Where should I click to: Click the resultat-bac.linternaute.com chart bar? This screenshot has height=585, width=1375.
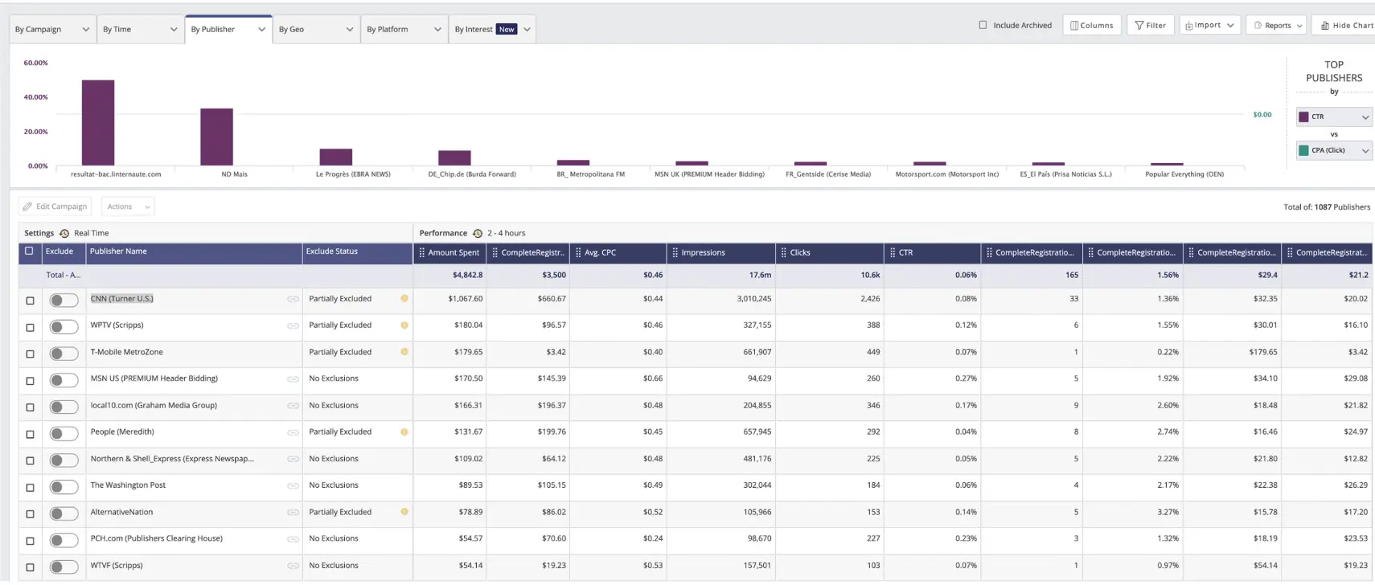[x=98, y=122]
